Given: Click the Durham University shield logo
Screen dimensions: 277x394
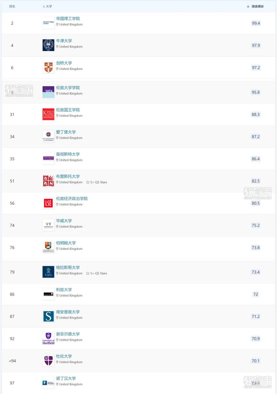Looking at the screenshot, I should coord(48,360).
